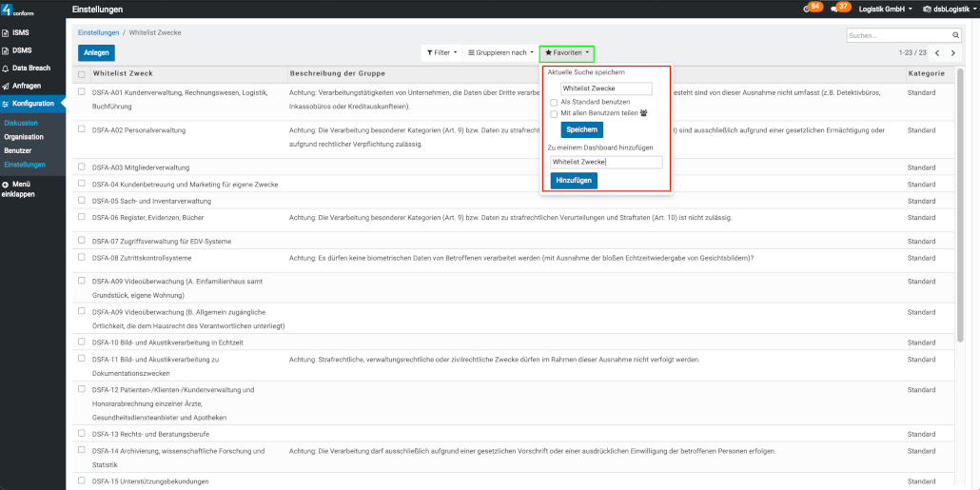Open the messages chat icon with badge 37
The height and width of the screenshot is (490, 980).
pyautogui.click(x=835, y=9)
